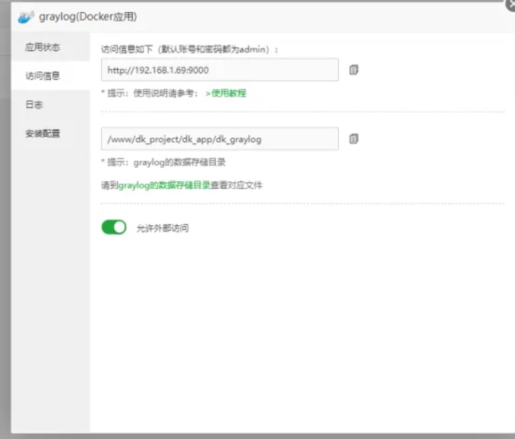The width and height of the screenshot is (515, 439).
Task: Open the 日志 tab
Action: click(x=34, y=105)
